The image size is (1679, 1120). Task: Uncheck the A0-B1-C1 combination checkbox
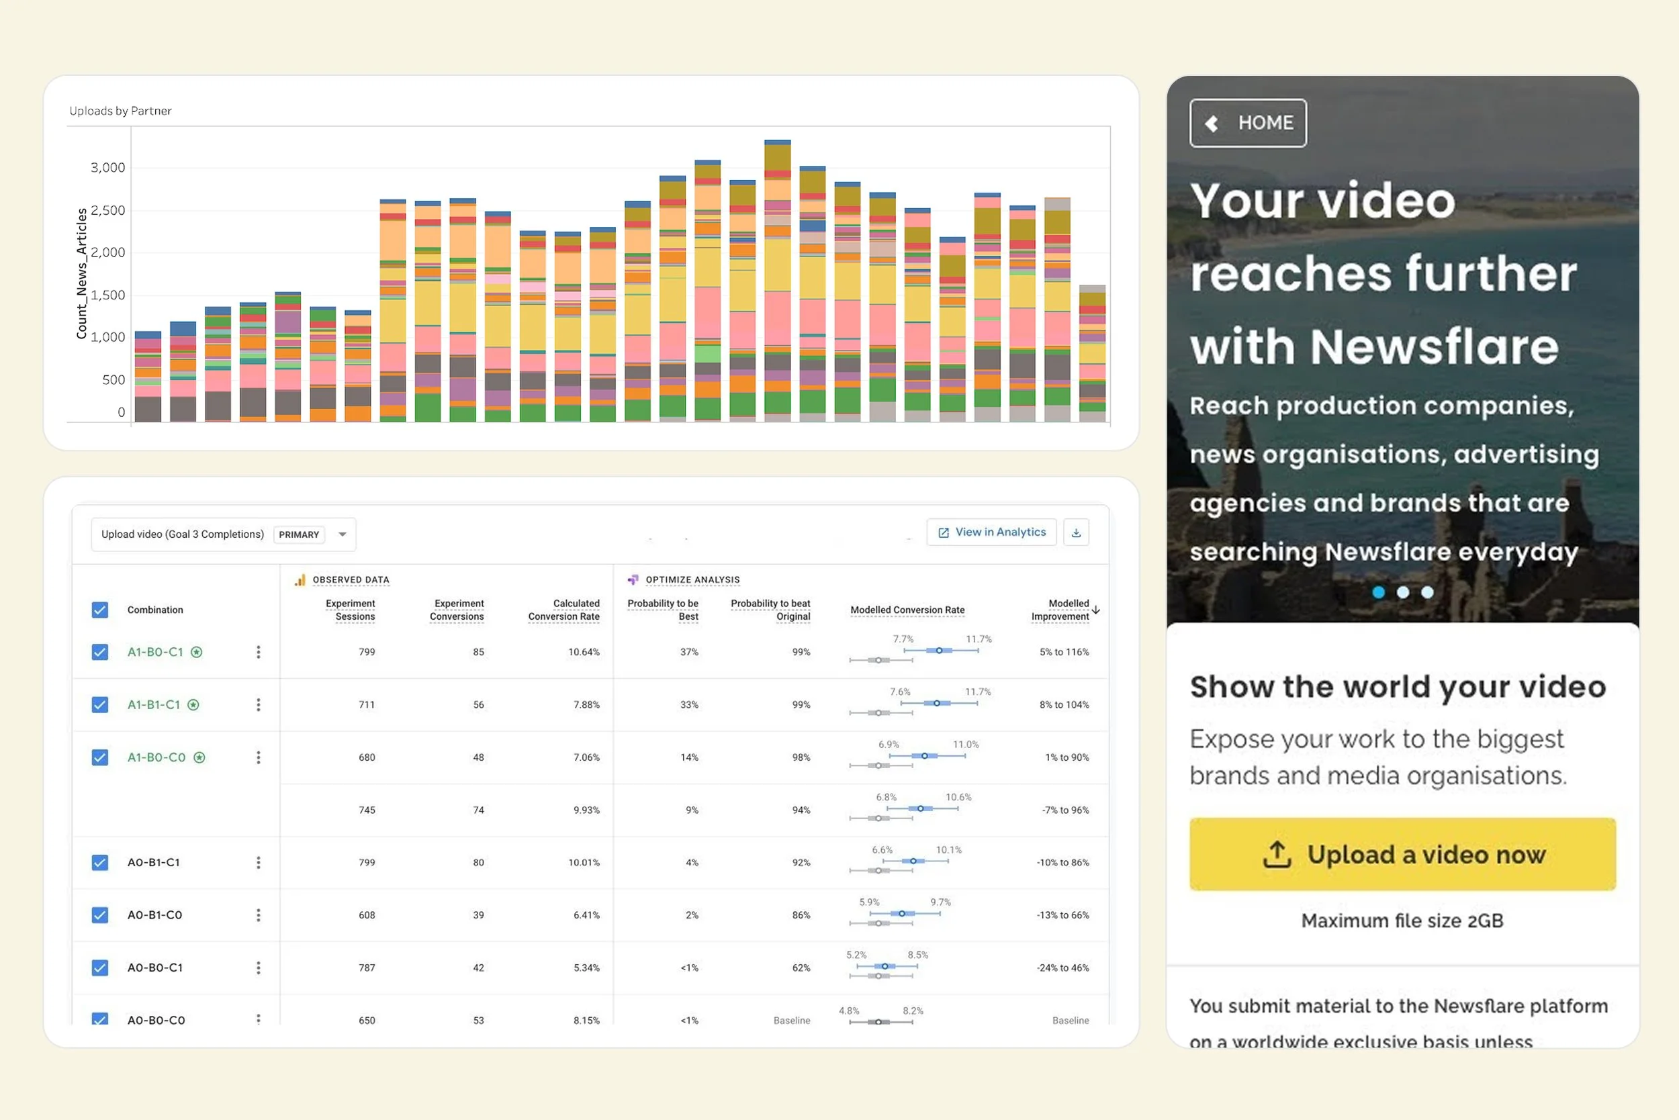(100, 862)
